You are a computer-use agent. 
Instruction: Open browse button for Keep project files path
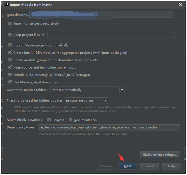pos(177,35)
